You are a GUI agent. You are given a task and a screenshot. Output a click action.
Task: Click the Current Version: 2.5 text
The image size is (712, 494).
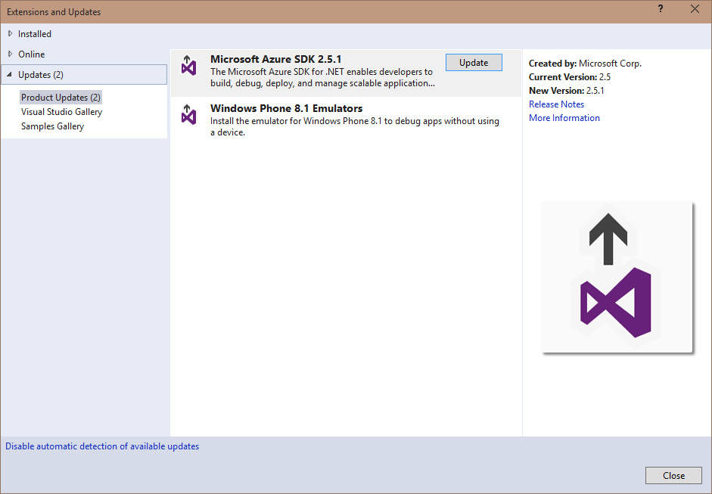570,76
